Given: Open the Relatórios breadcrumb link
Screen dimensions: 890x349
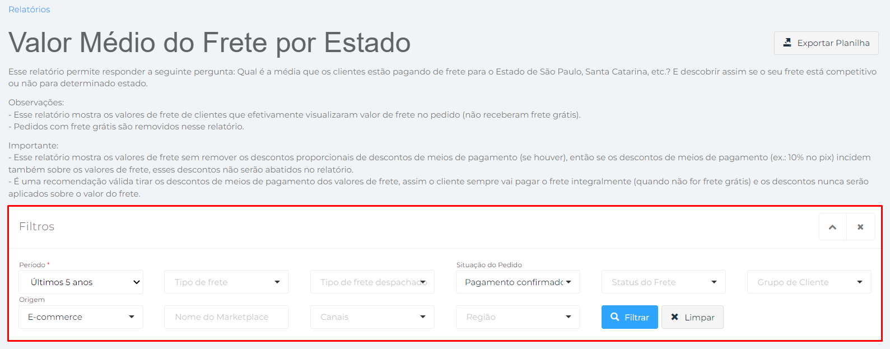Looking at the screenshot, I should pyautogui.click(x=29, y=10).
